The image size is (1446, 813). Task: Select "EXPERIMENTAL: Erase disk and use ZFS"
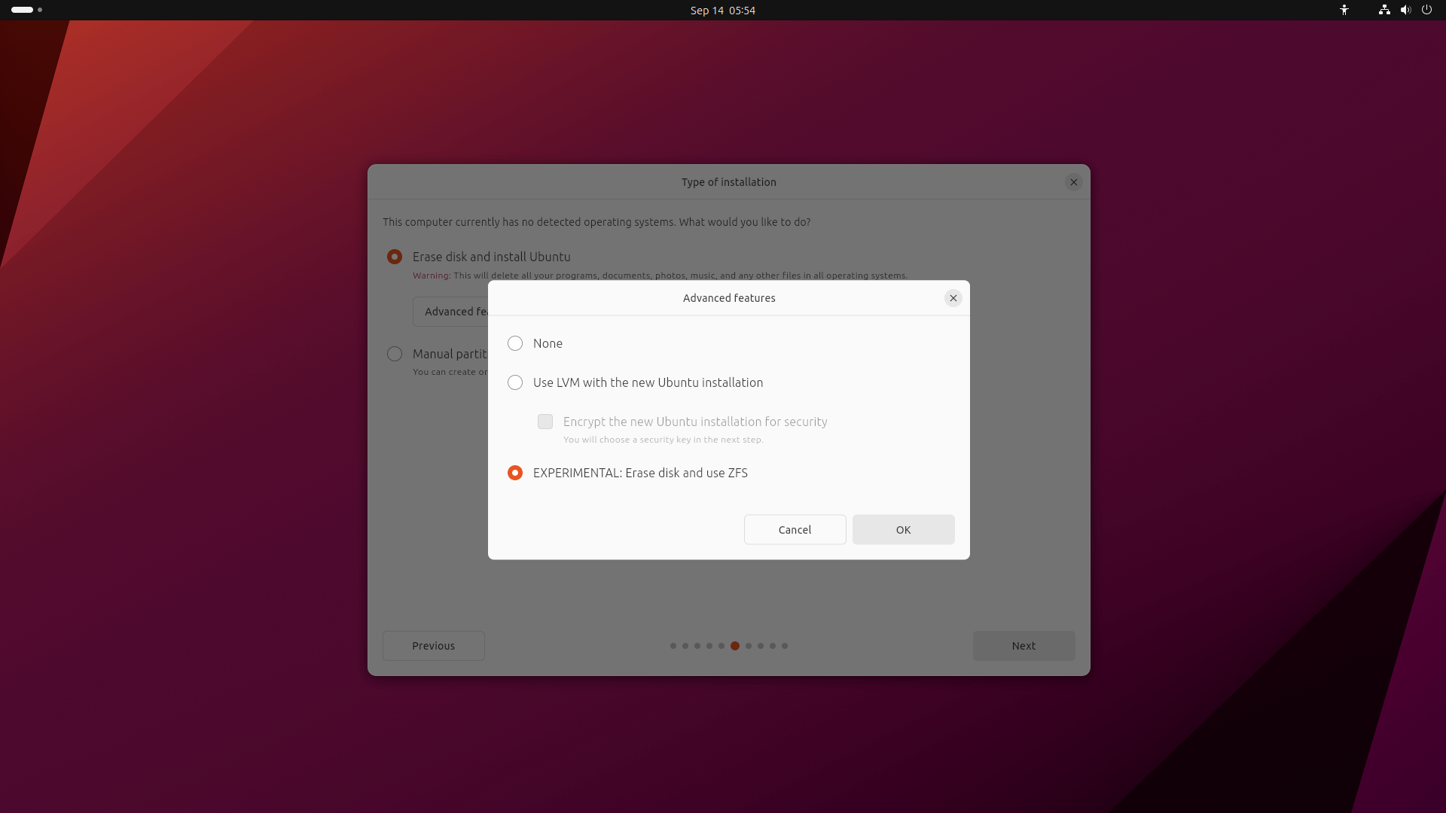(515, 473)
